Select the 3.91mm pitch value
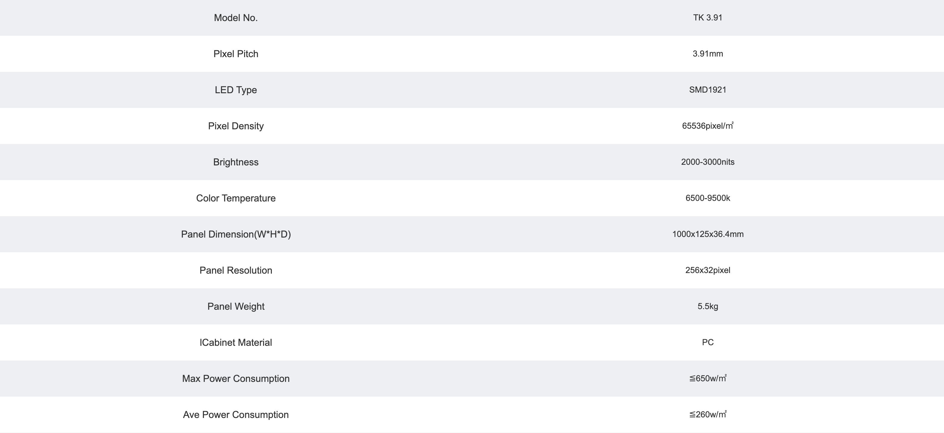Screen dimensions: 944x433 (708, 54)
